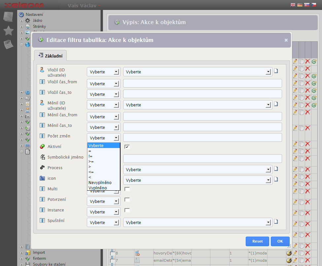Click the star favorites icon in sidebar
Image resolution: width=322 pixels, height=266 pixels.
point(9,31)
